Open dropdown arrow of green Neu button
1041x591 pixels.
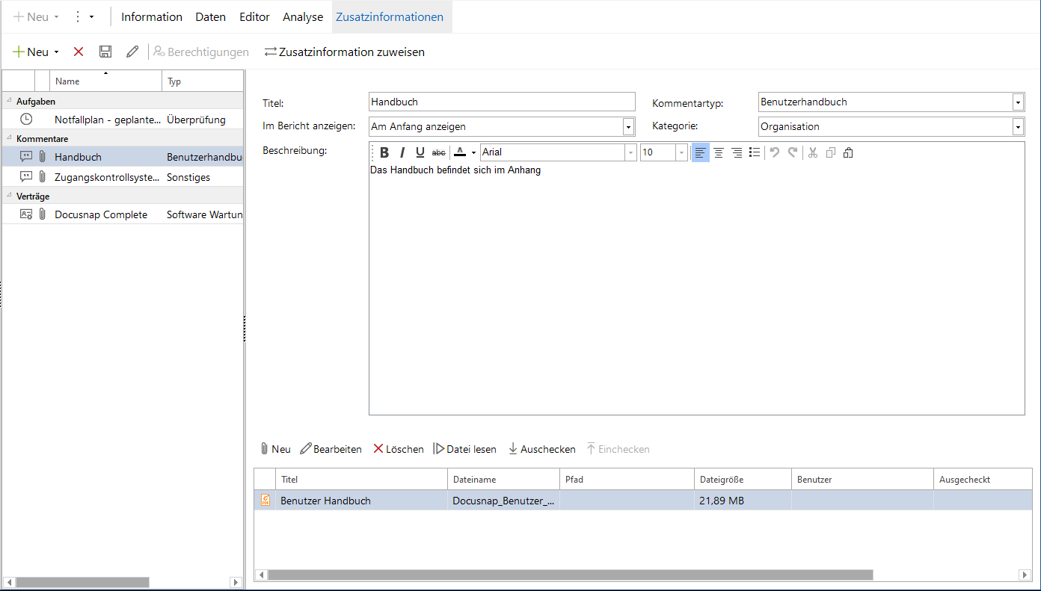[x=56, y=52]
